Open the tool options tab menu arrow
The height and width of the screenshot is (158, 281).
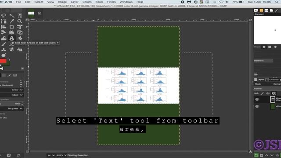coord(22,68)
